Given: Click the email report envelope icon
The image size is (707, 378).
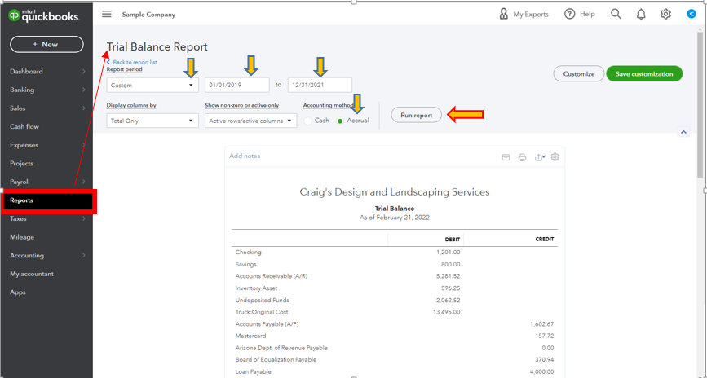Looking at the screenshot, I should [x=506, y=157].
